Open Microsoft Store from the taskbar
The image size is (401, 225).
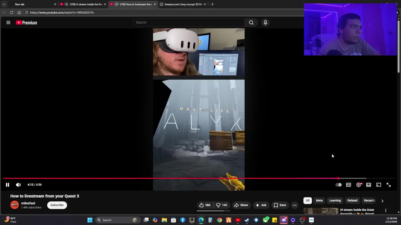coord(173,220)
